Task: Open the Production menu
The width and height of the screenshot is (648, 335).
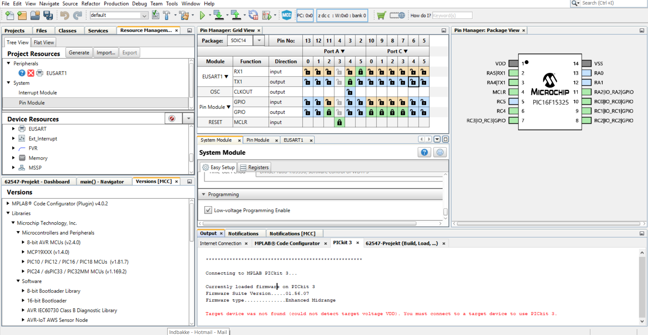Action: pos(116,3)
